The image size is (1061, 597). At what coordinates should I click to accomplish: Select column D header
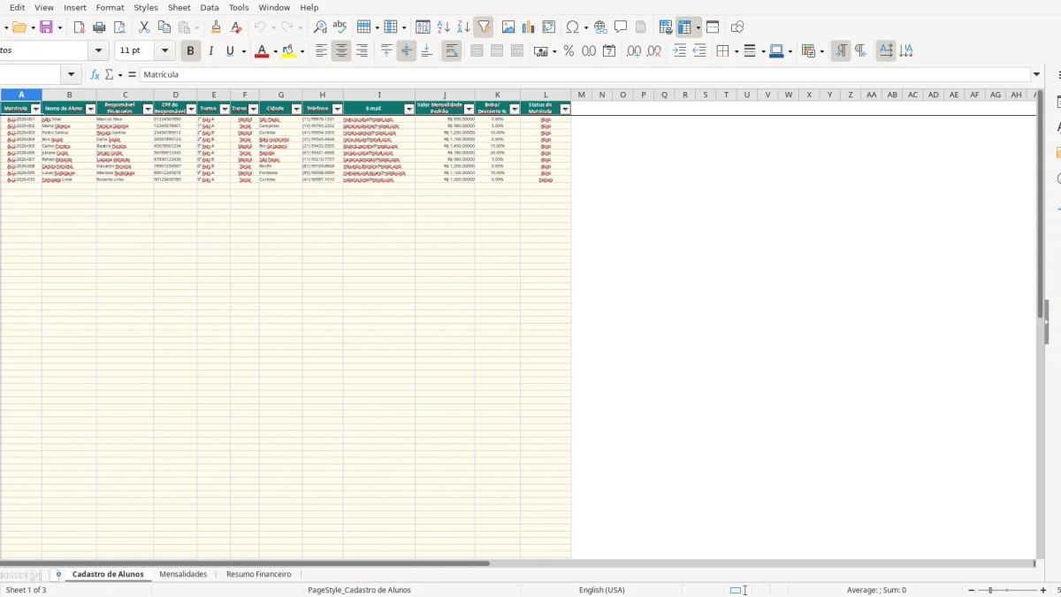(x=175, y=95)
